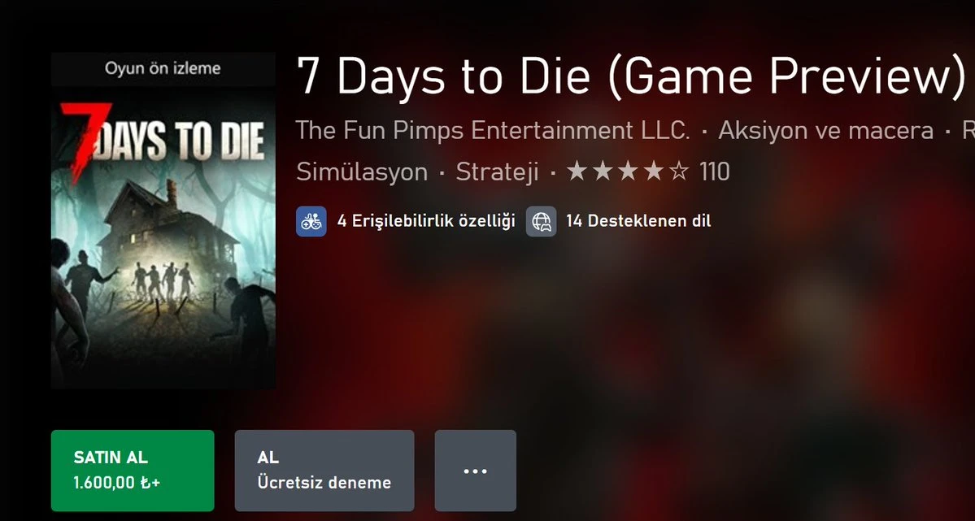Screen dimensions: 975x521
Task: View the 14 Desteklenen dil list
Action: 638,221
